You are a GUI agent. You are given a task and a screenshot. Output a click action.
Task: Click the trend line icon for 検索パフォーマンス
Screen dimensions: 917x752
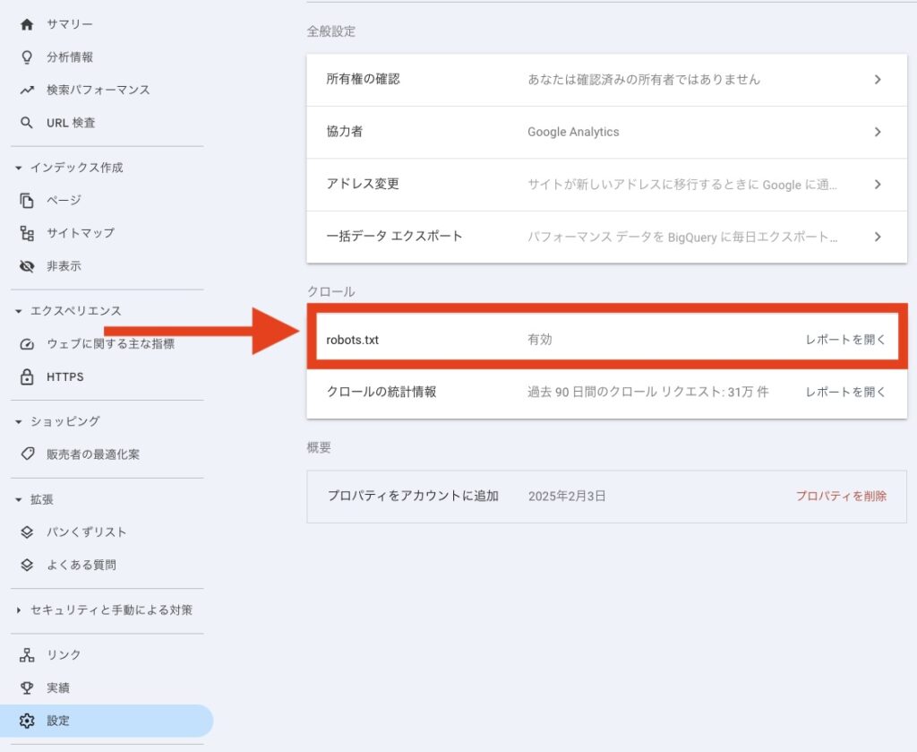point(27,91)
